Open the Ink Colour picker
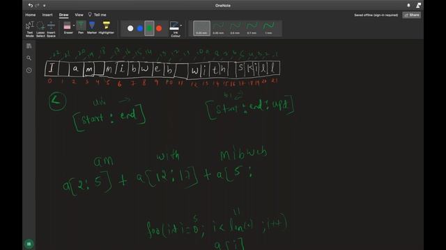 coord(175,29)
